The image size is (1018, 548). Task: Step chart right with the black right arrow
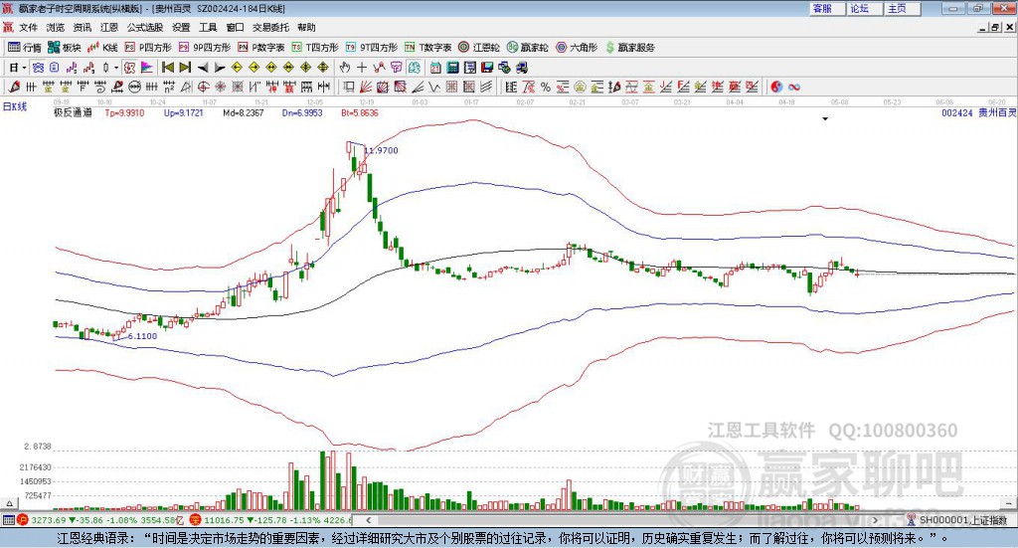coord(220,68)
